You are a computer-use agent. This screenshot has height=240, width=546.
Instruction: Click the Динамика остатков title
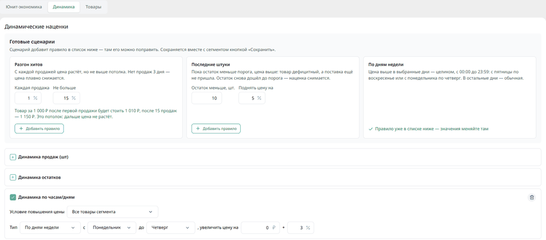coord(39,178)
